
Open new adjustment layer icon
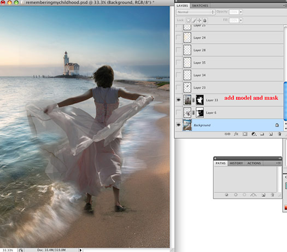[x=254, y=134]
